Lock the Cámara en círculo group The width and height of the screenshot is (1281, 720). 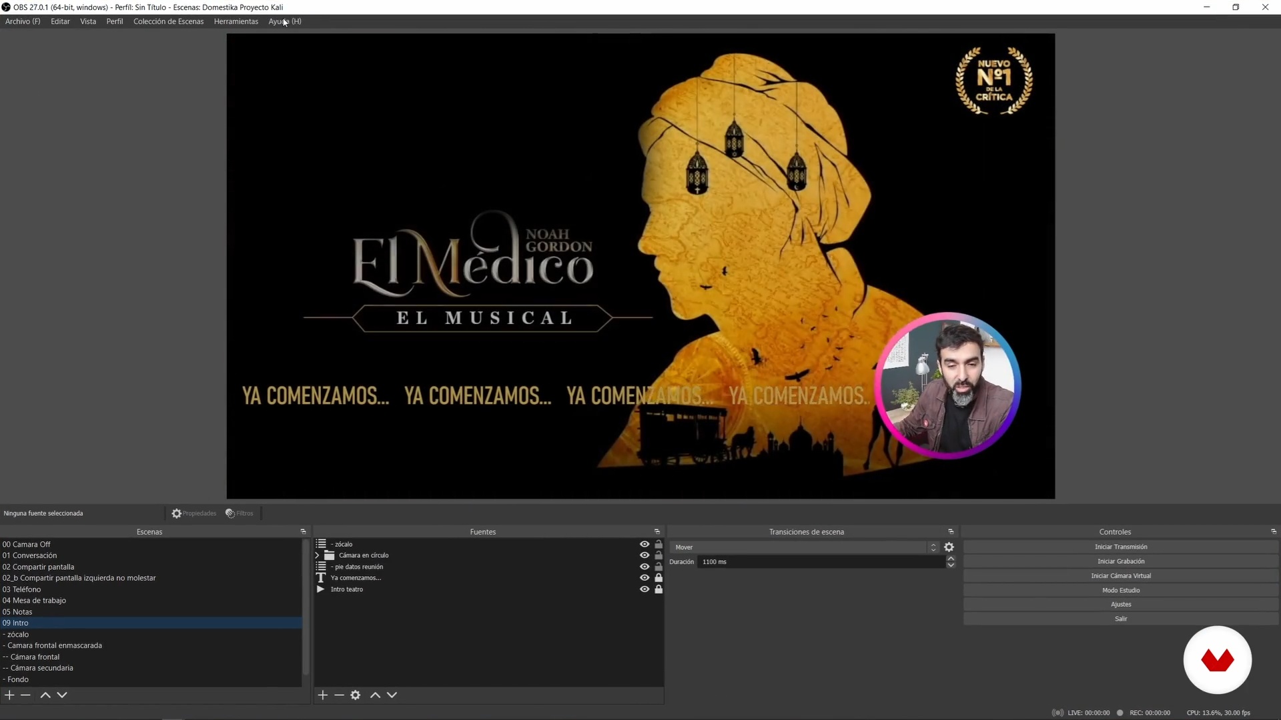pos(659,555)
